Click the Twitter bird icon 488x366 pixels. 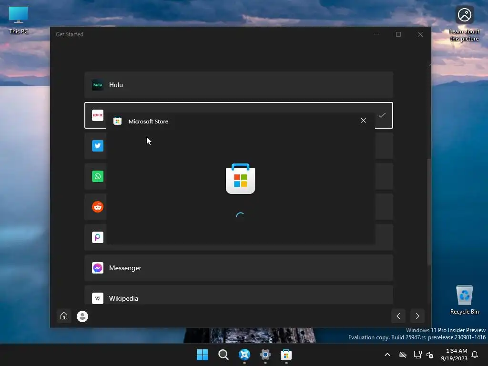pos(97,146)
